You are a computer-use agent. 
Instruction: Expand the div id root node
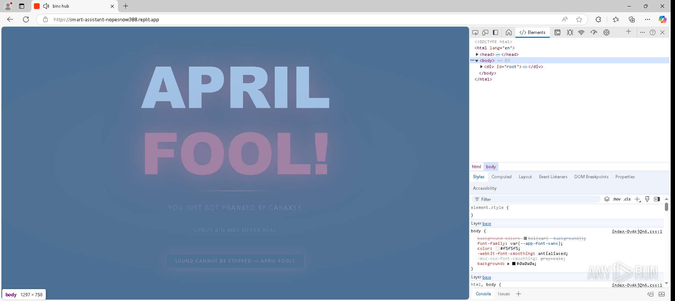click(481, 67)
